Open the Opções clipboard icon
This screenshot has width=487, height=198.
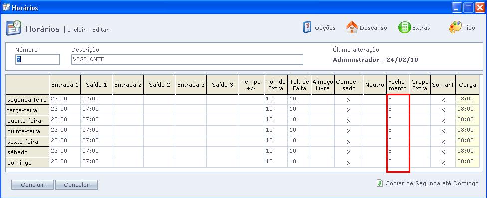pos(307,27)
